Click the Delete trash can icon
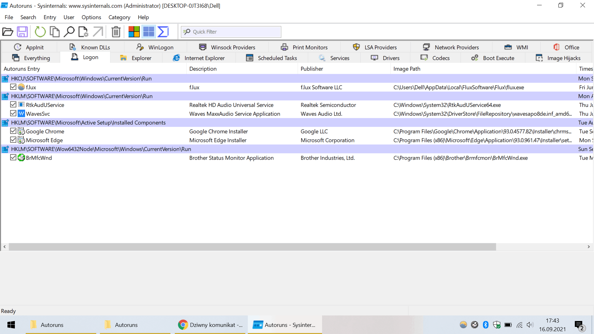594x334 pixels. (116, 32)
